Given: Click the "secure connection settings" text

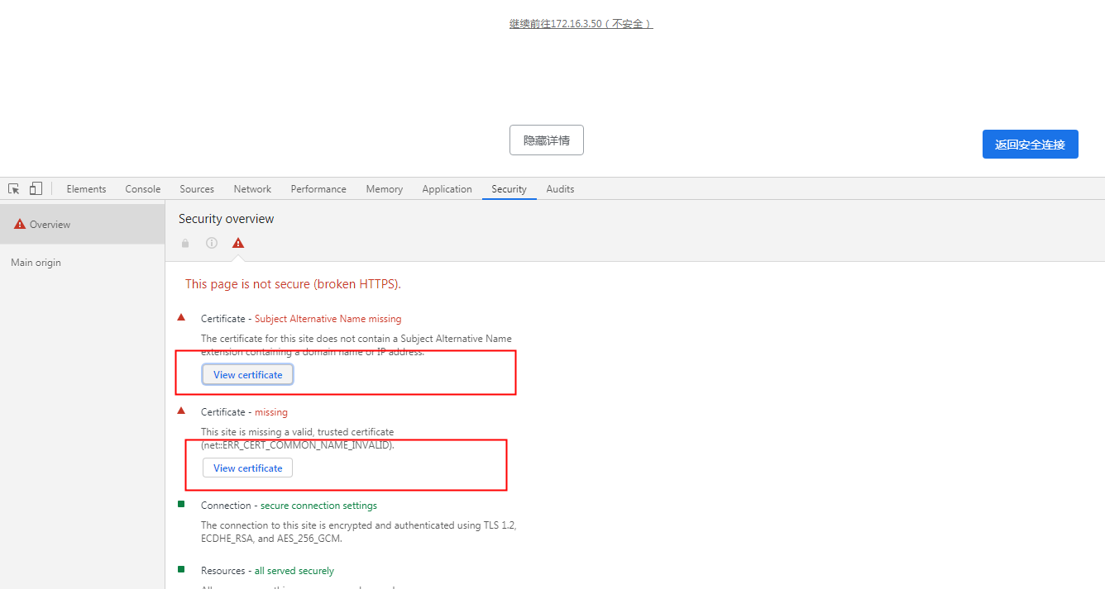Looking at the screenshot, I should click(318, 506).
